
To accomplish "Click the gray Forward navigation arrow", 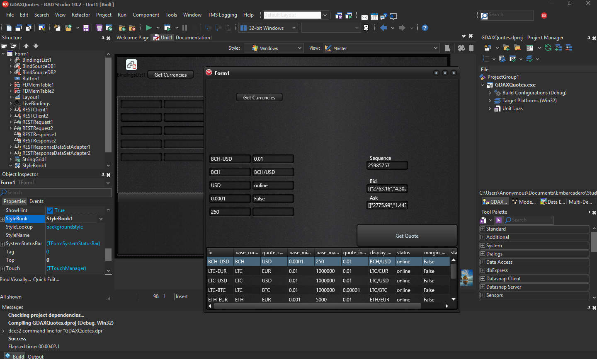I will tap(402, 28).
